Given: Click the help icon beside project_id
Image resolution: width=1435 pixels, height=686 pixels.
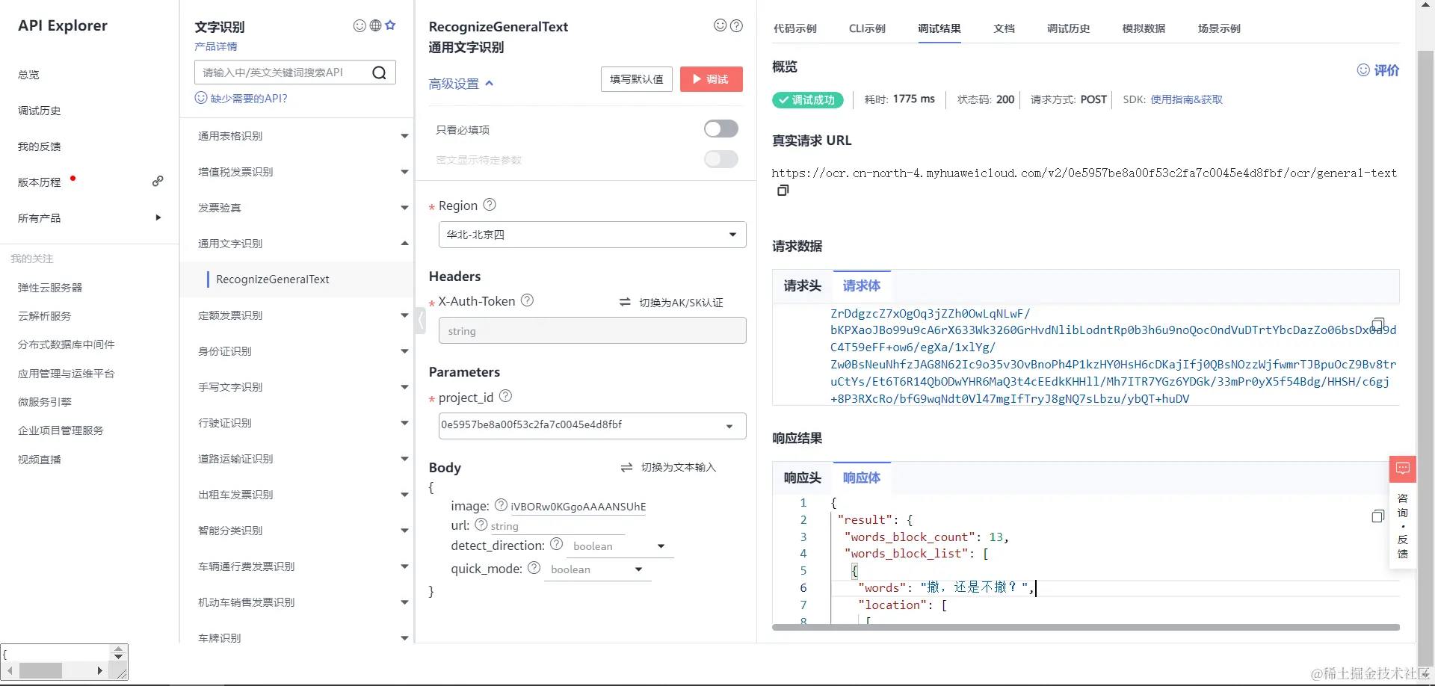Looking at the screenshot, I should (x=505, y=396).
